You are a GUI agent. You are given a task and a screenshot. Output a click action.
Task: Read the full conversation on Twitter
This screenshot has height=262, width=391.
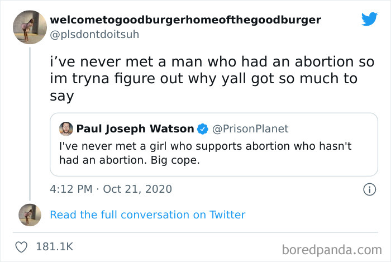147,215
